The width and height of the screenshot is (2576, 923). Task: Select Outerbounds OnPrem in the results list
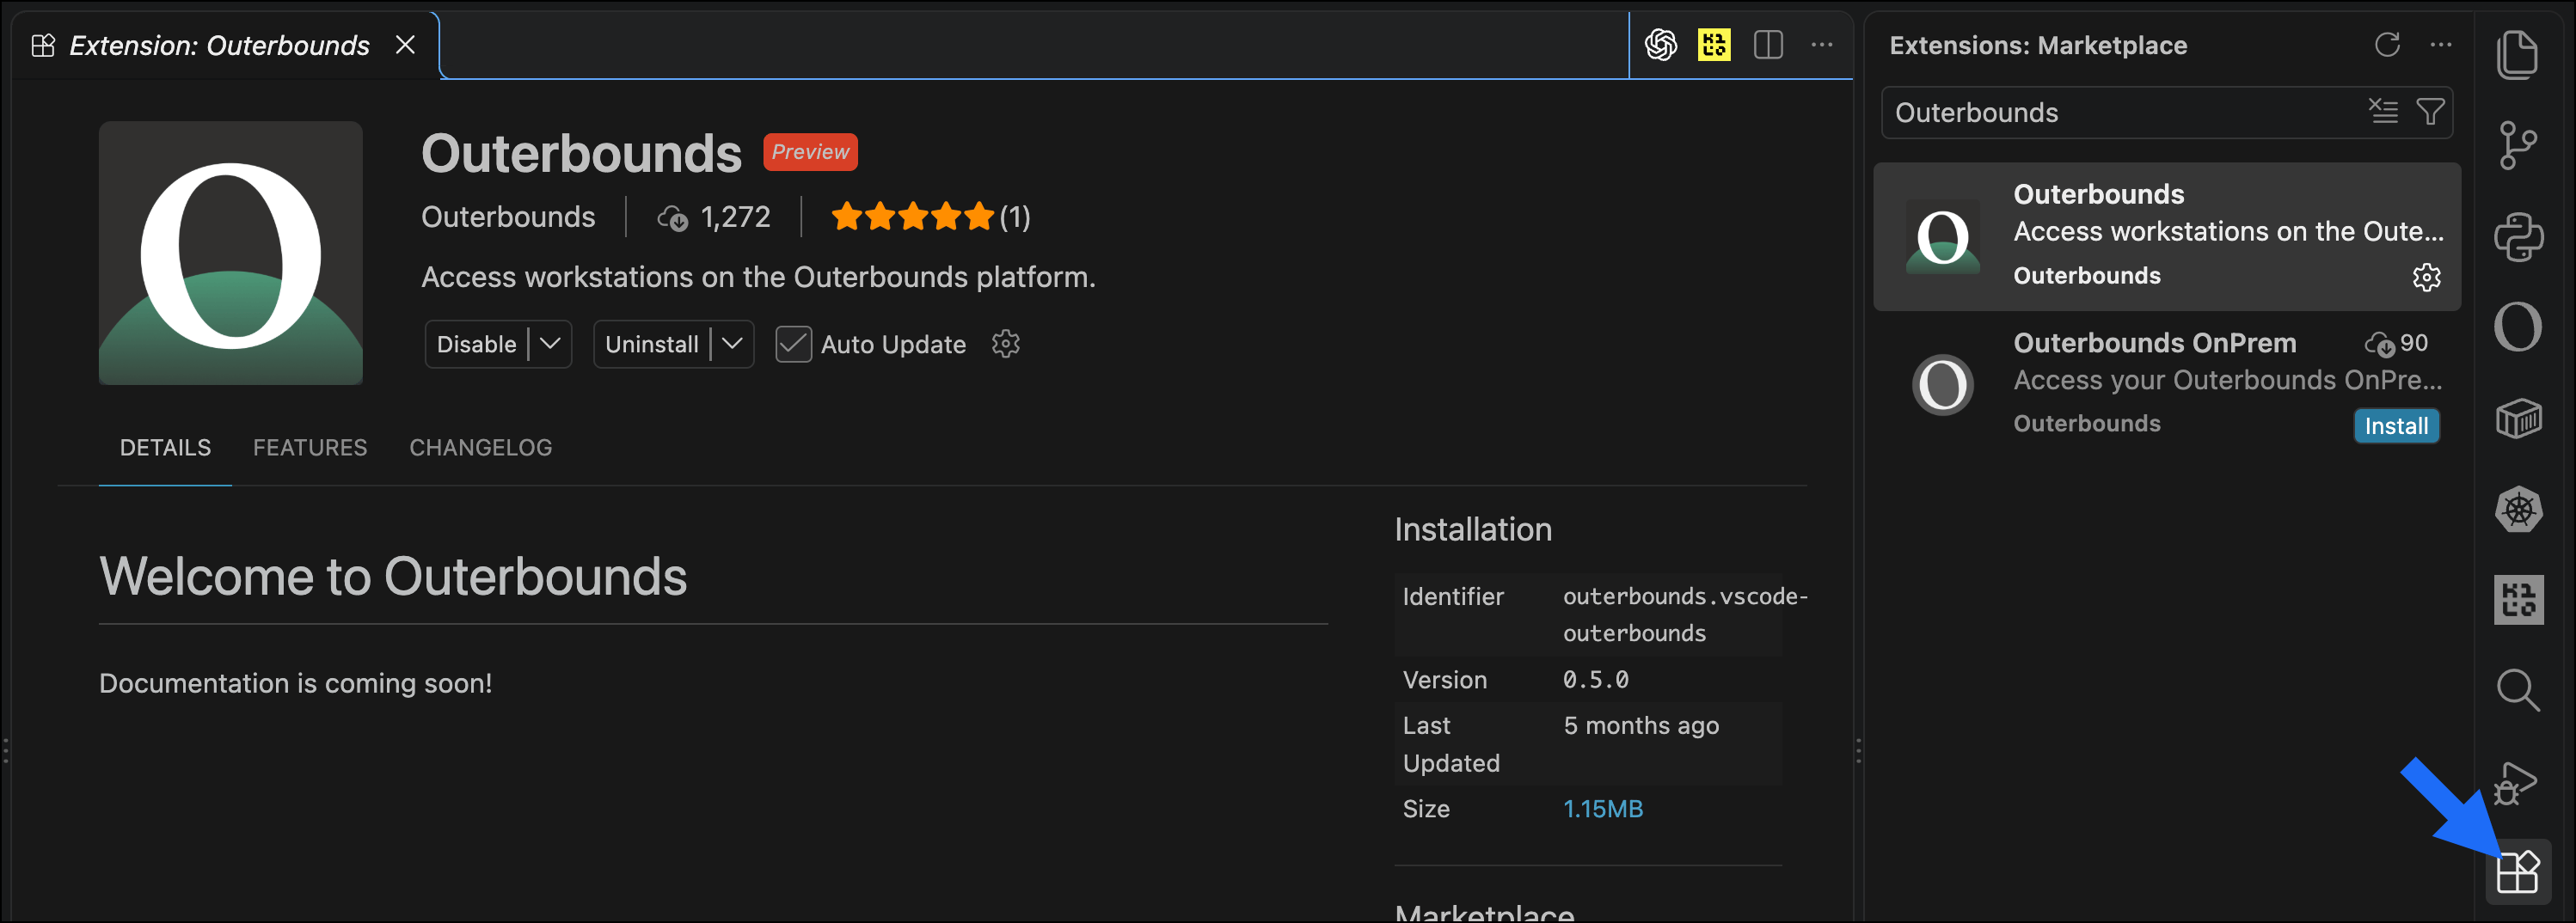click(2166, 385)
